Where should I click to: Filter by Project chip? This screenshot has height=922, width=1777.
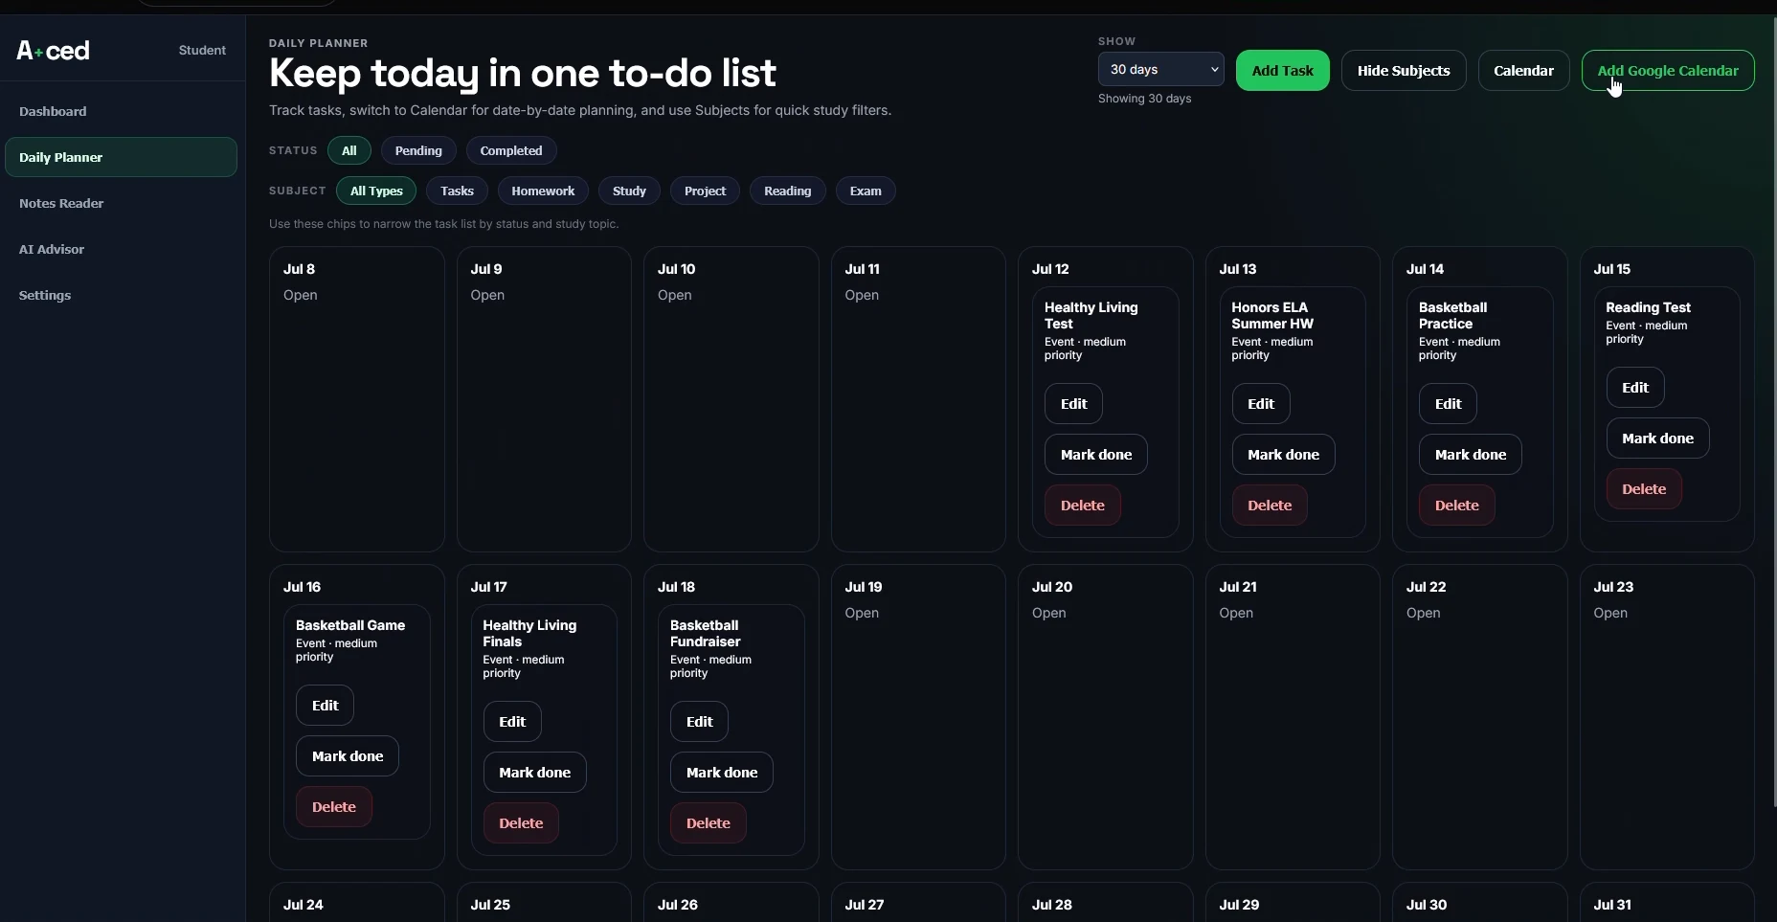[x=705, y=191]
